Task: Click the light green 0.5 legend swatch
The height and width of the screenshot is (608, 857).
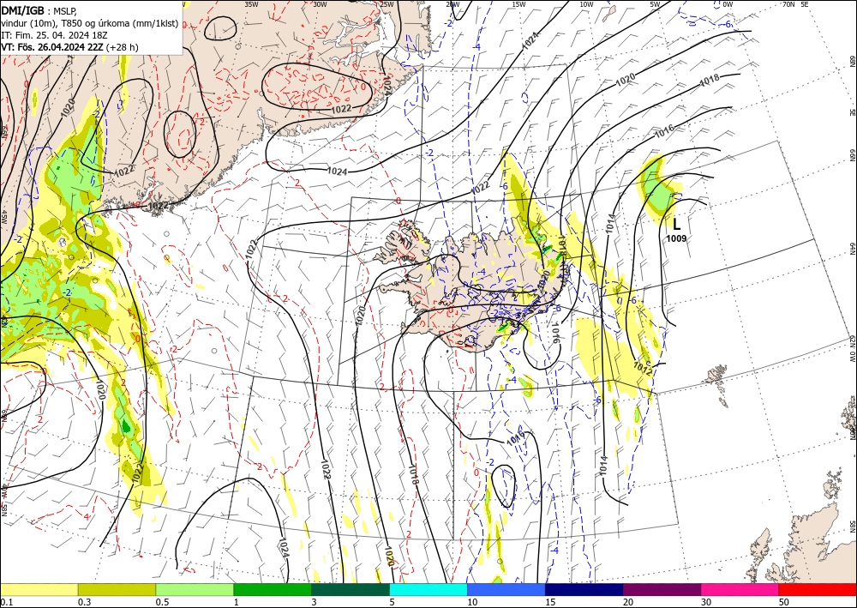Action: 195,589
